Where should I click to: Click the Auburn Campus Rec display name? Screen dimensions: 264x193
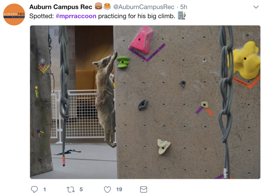click(x=61, y=7)
